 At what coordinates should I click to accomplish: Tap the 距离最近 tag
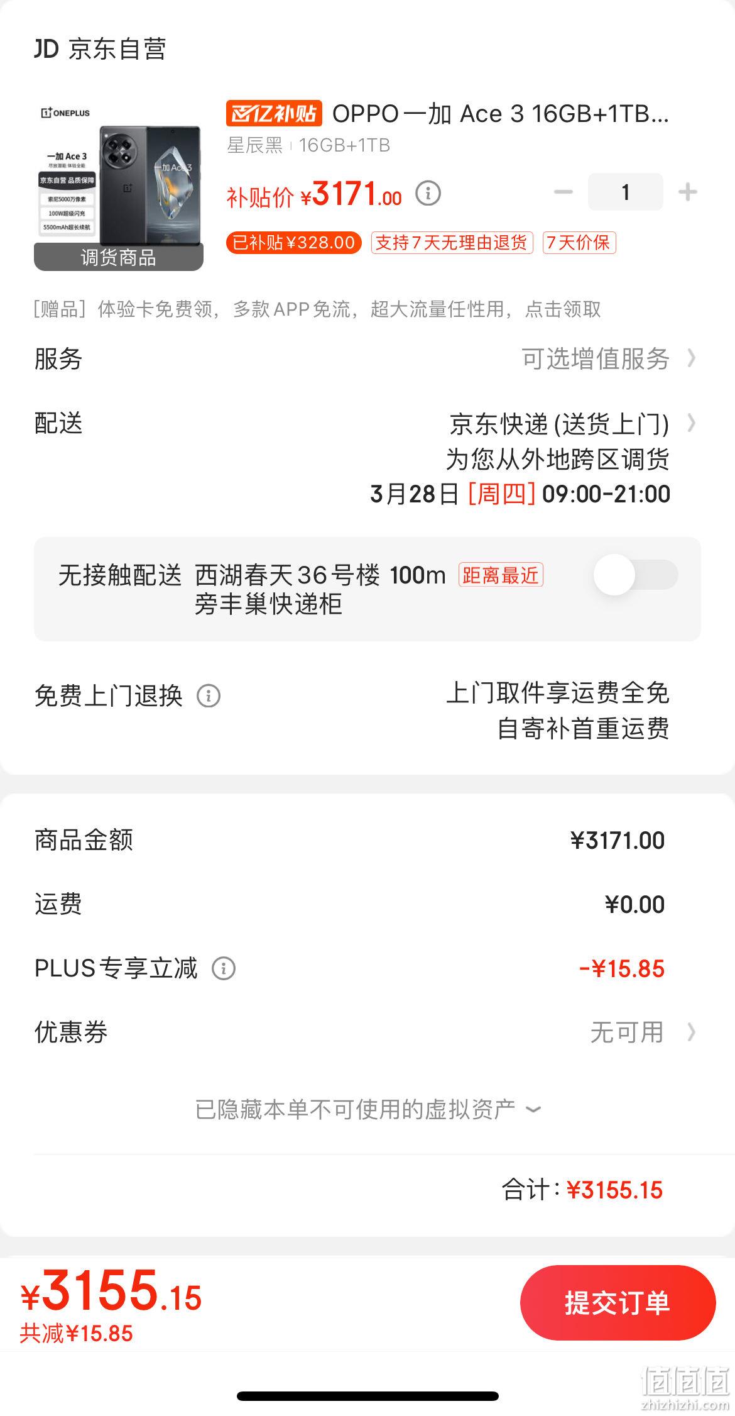[501, 575]
